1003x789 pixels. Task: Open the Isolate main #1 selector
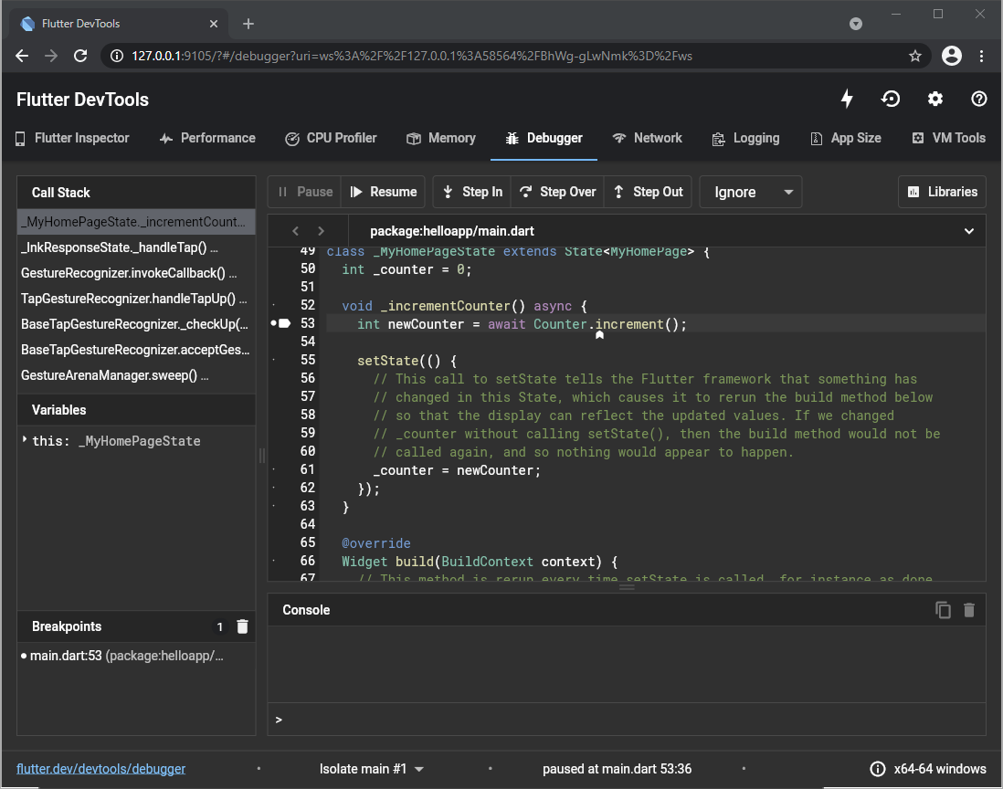(372, 769)
